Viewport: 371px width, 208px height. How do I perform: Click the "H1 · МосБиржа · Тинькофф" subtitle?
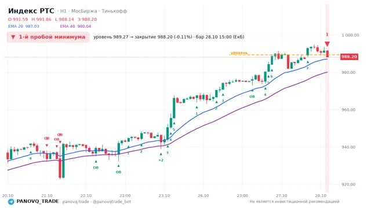[x=93, y=11]
